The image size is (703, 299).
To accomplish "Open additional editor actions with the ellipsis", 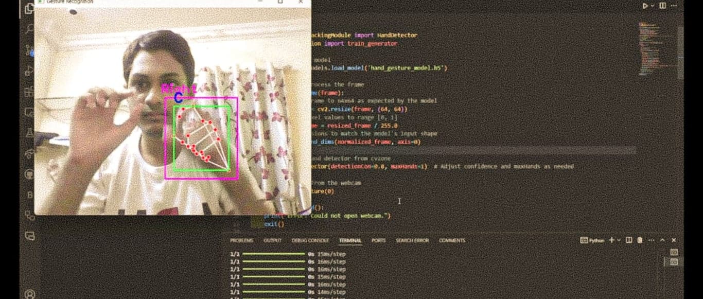I will 673,6.
